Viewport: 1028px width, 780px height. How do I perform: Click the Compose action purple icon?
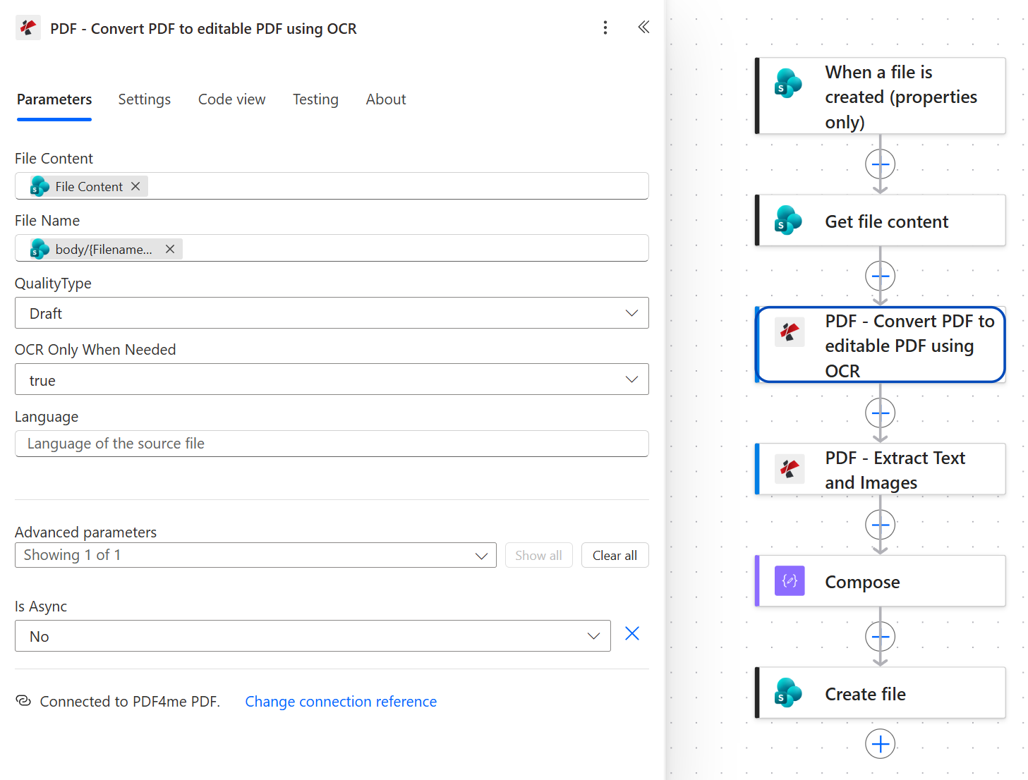tap(790, 580)
